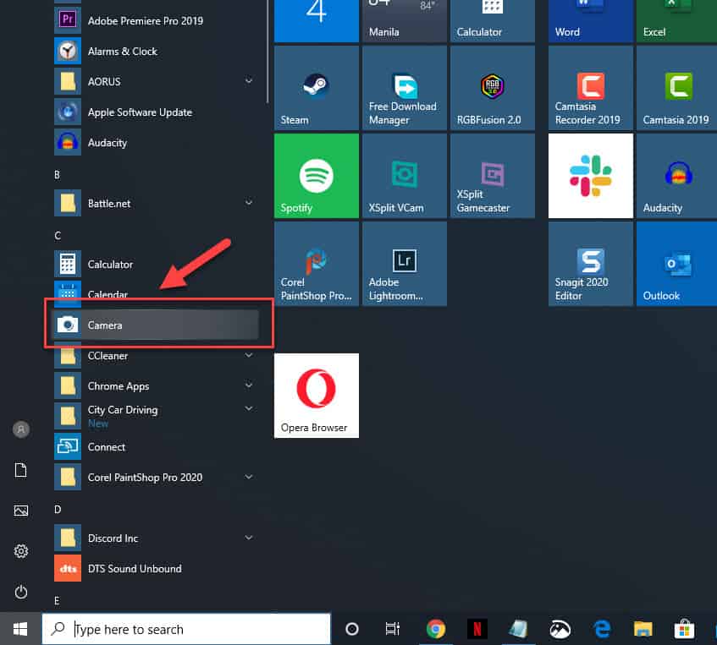Viewport: 717px width, 645px height.
Task: Launch RGBFusion 2.0 tile
Action: (x=493, y=88)
